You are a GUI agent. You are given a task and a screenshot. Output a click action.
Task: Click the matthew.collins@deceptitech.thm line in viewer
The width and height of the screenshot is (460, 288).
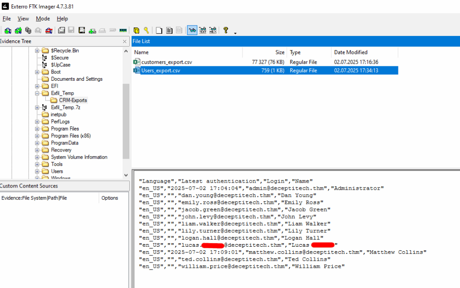(x=283, y=252)
